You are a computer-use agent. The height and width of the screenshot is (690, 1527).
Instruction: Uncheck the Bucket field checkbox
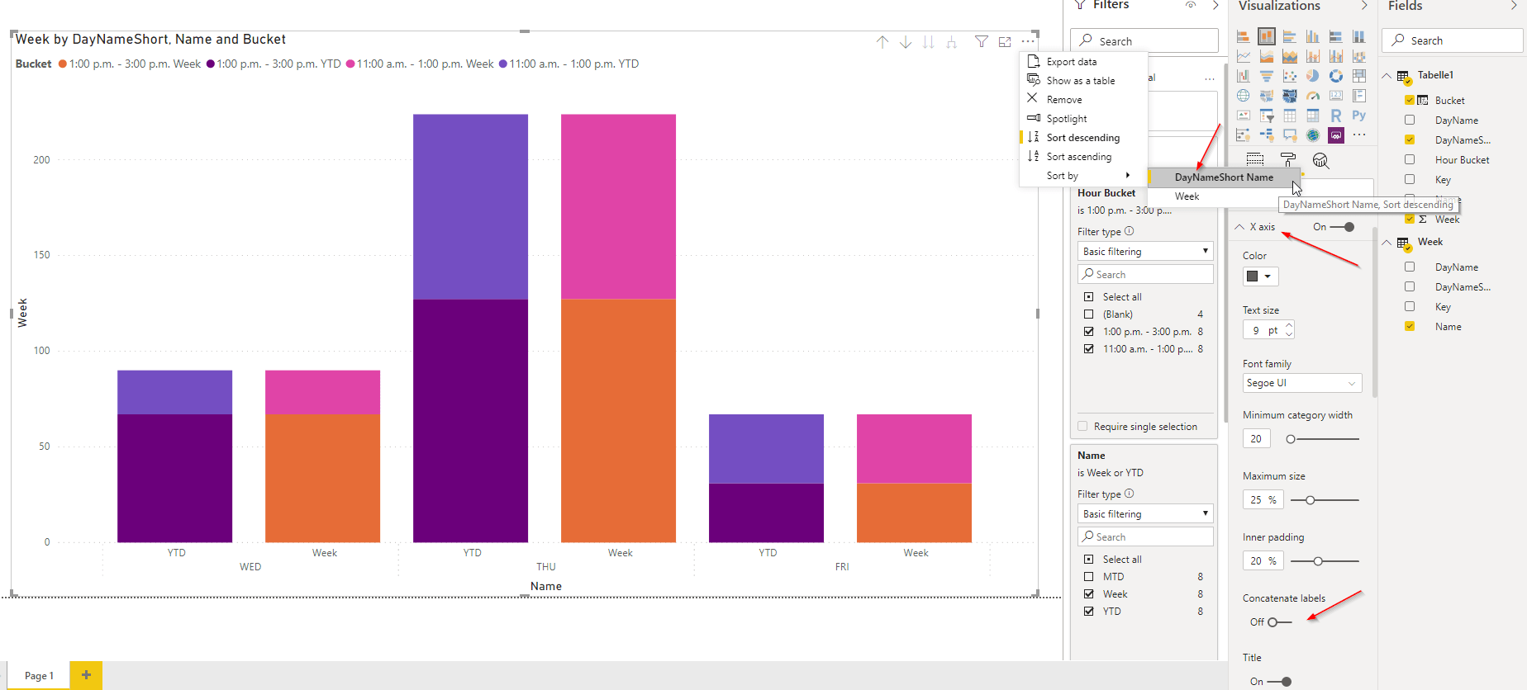coord(1410,100)
